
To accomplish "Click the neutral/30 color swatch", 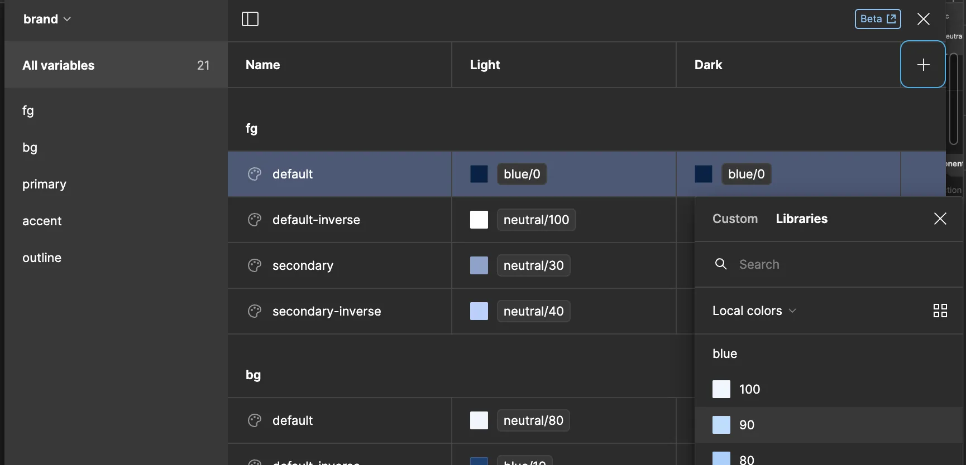I will (479, 265).
